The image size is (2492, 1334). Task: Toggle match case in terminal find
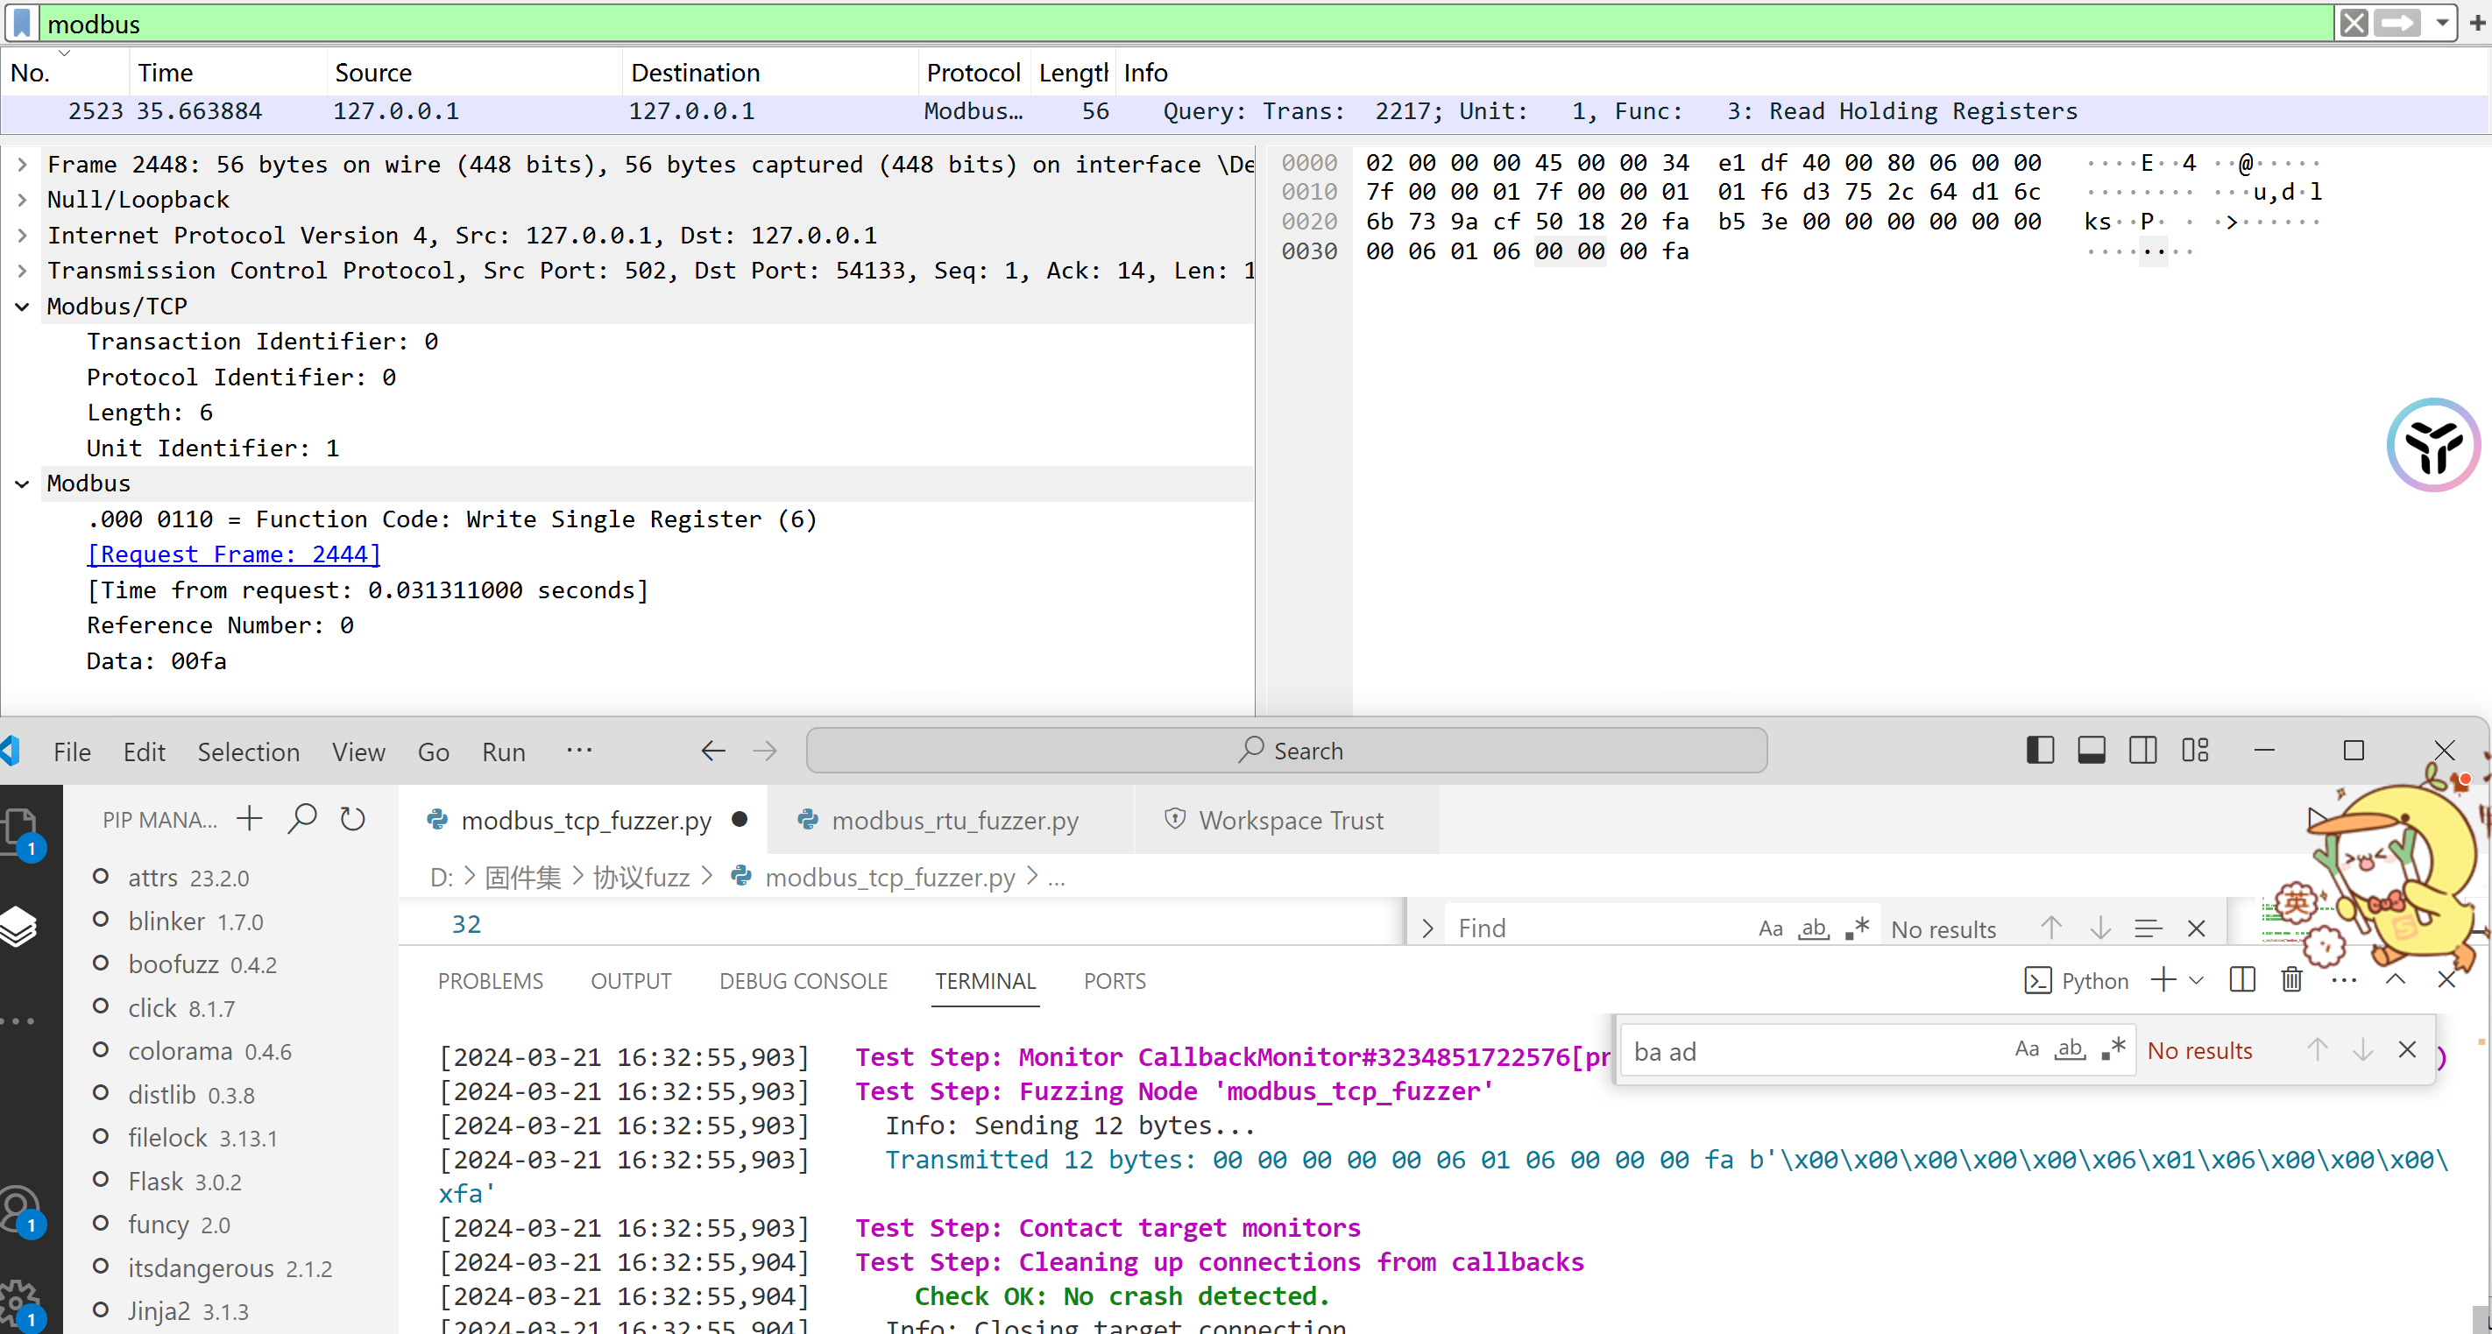2027,1049
